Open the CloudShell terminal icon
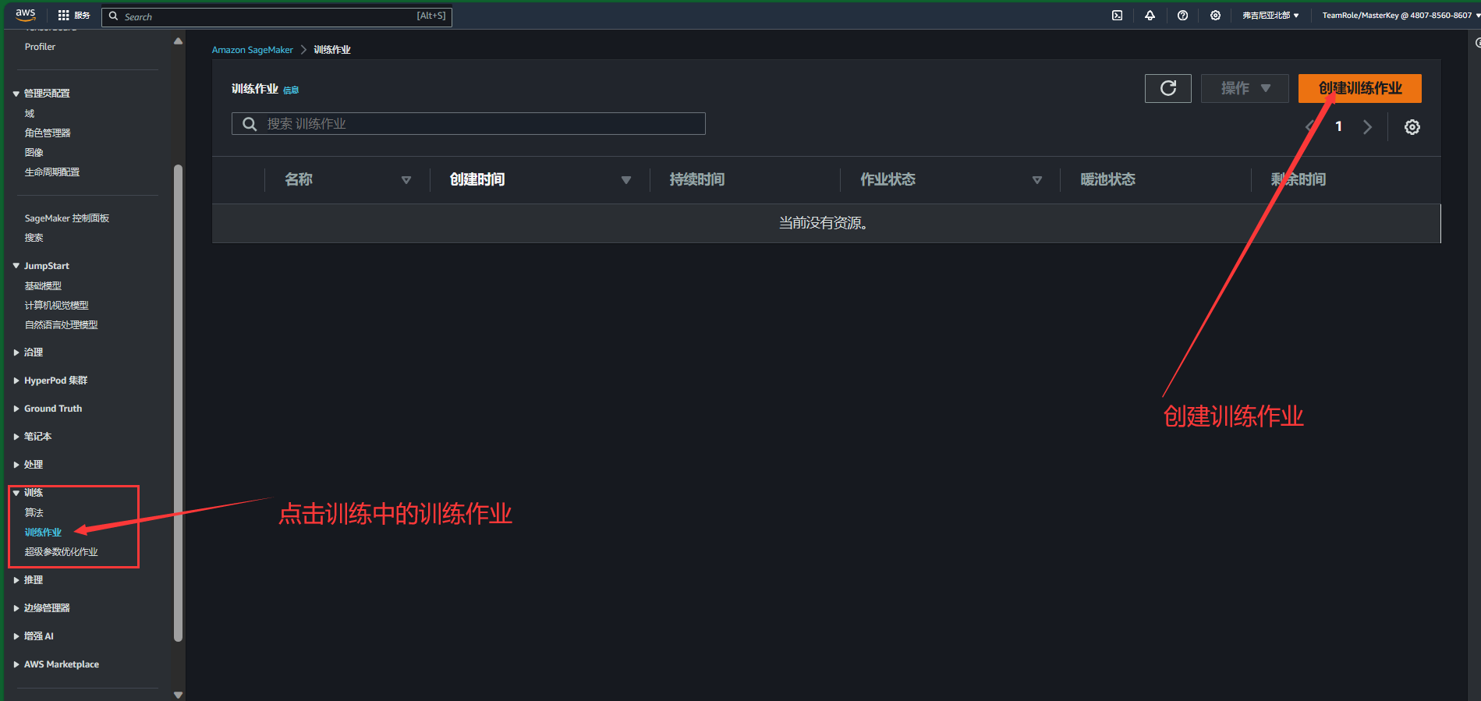Screen dimensions: 1481x701 pyautogui.click(x=1117, y=16)
